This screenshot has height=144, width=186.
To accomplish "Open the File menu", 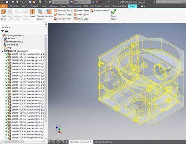I will pyautogui.click(x=4, y=6).
